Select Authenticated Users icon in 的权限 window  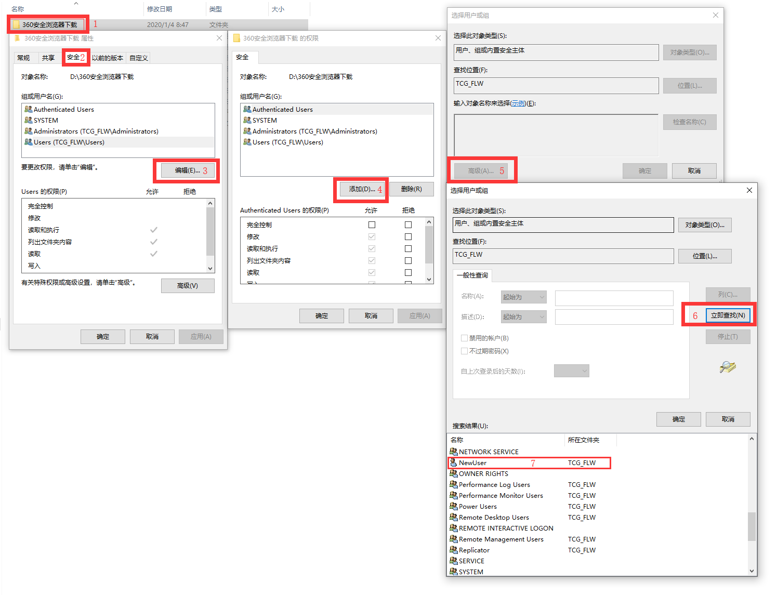click(x=247, y=109)
